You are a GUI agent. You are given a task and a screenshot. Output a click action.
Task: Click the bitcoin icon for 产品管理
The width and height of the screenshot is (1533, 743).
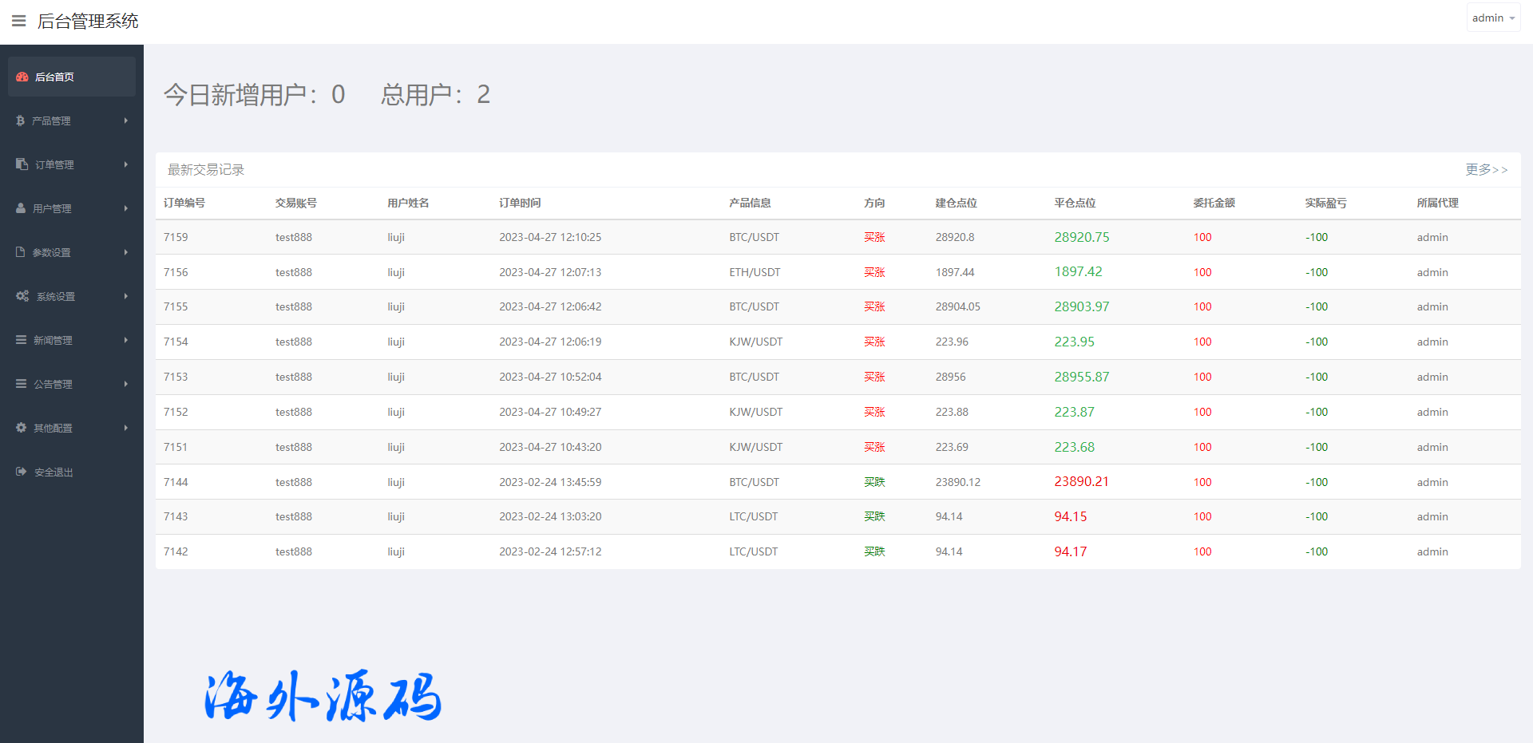(x=20, y=121)
